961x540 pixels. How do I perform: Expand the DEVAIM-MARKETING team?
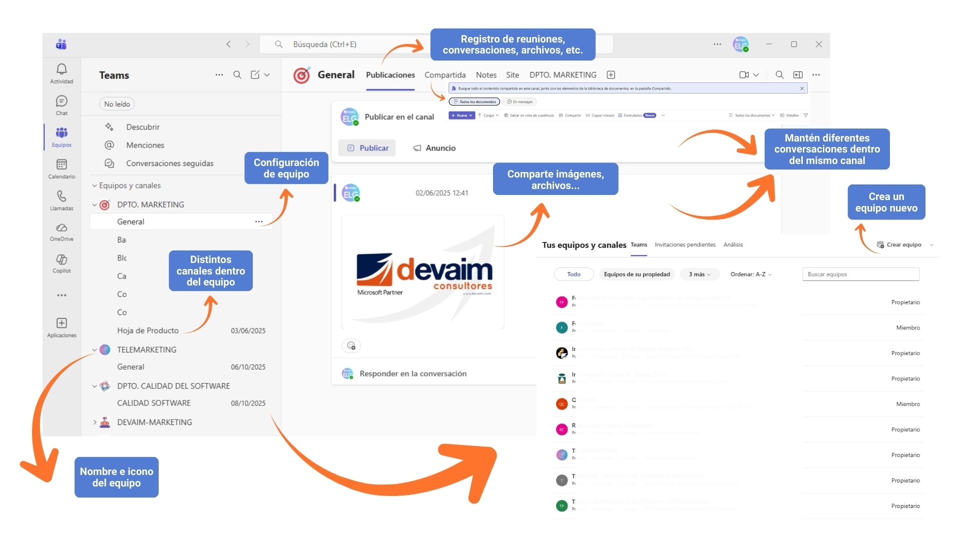coord(95,422)
